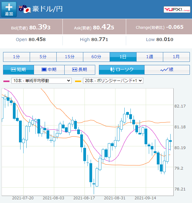The height and width of the screenshot is (203, 192).
Task: Click the 80.19 price axis label
Action: [180, 148]
